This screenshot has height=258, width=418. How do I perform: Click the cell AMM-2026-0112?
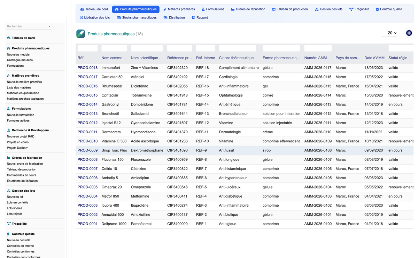pyautogui.click(x=318, y=114)
